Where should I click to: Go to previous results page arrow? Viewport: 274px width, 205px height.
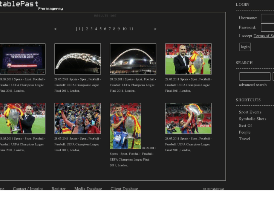pyautogui.click(x=55, y=29)
